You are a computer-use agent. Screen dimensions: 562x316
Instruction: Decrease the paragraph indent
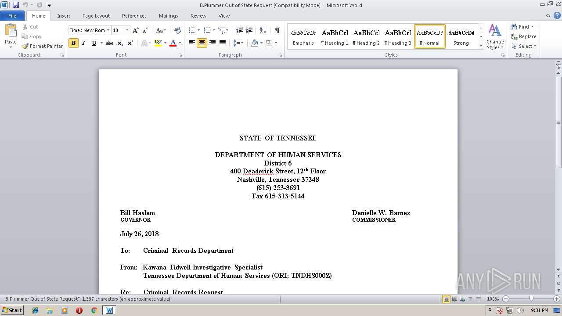pos(239,30)
